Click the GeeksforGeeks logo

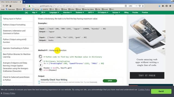click(x=26, y=13)
